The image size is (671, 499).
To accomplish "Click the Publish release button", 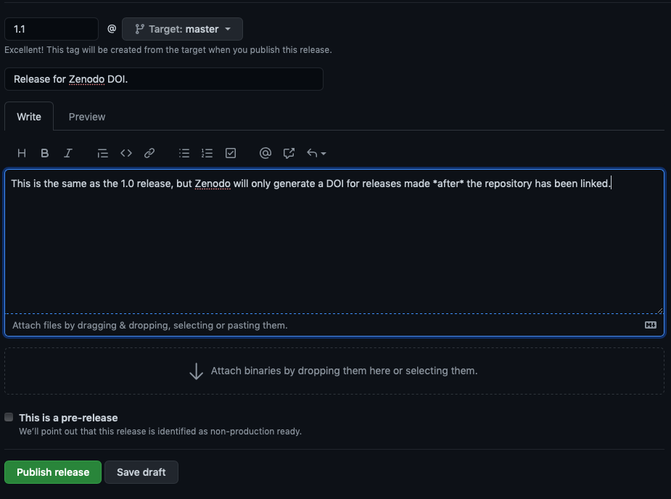I will tap(53, 472).
